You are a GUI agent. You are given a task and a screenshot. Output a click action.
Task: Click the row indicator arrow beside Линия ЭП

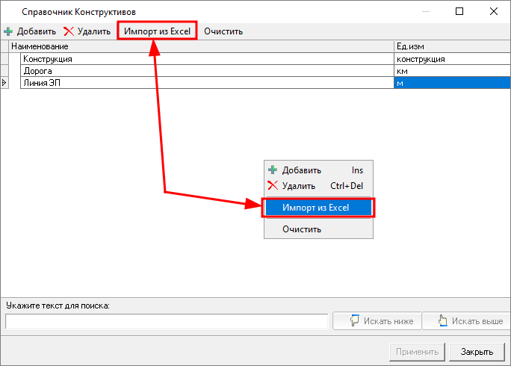pos(4,83)
